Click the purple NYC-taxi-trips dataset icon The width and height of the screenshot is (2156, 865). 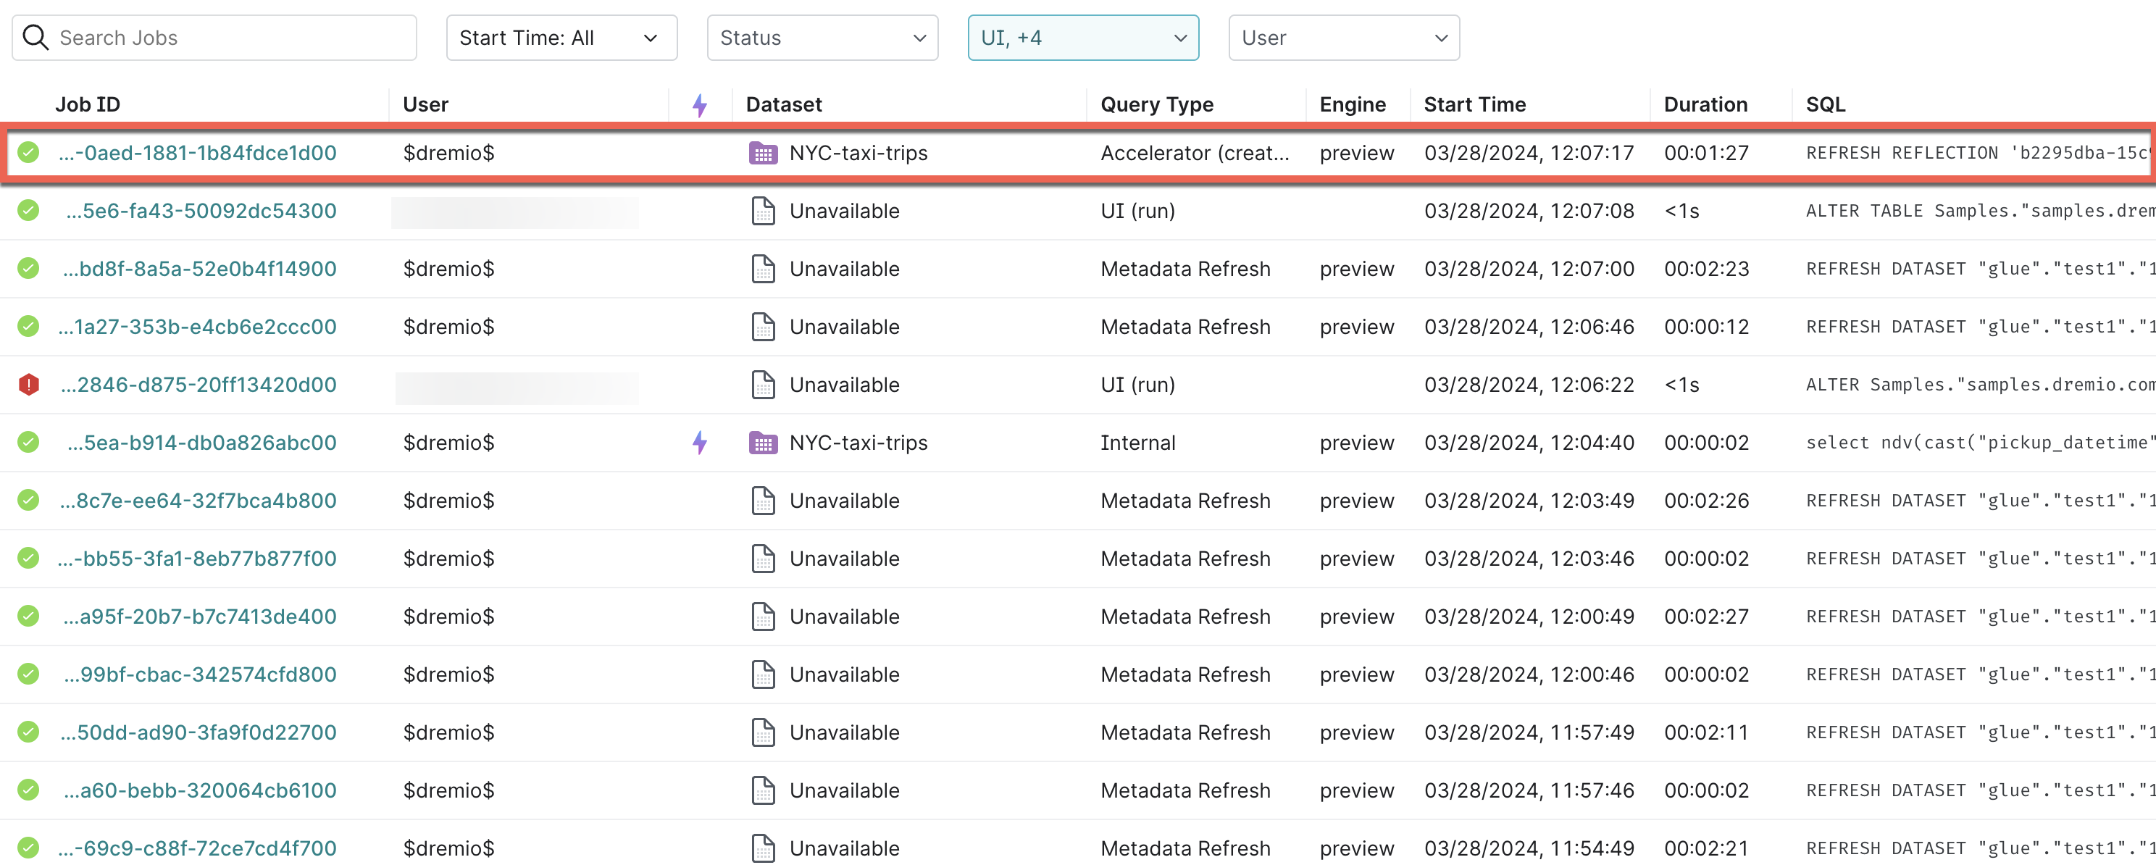764,153
